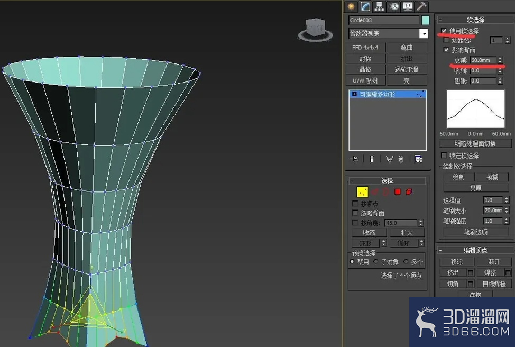Screen dimensions: 515x347
Task: Open the Display panel tab
Action: pyautogui.click(x=408, y=6)
